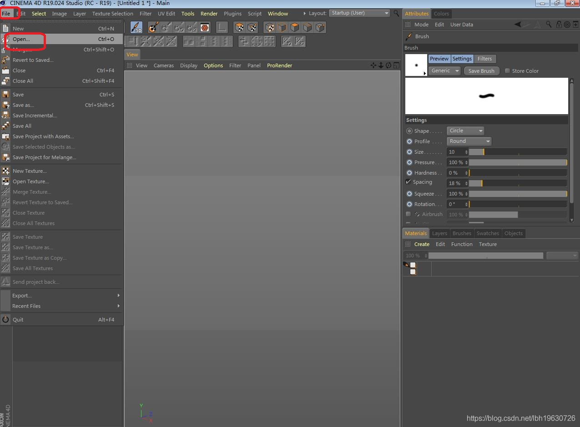580x427 pixels.
Task: Switch to the Layers tab
Action: tap(439, 233)
